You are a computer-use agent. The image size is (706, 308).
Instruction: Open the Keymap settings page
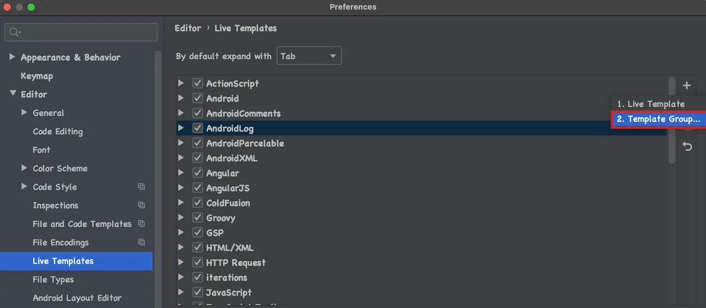(37, 76)
